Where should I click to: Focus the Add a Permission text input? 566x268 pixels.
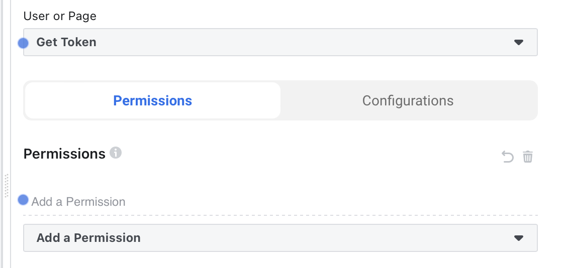(280, 202)
